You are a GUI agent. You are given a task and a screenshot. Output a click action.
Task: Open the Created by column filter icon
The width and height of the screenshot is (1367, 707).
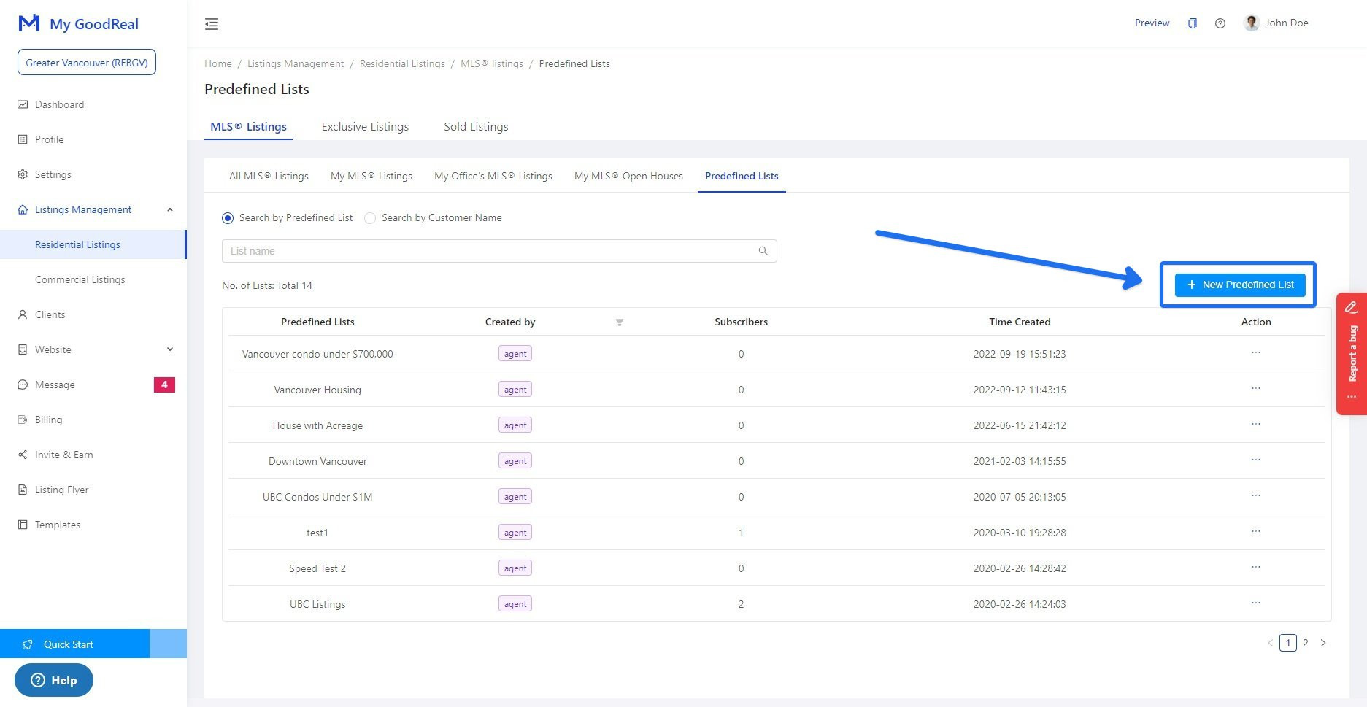point(619,322)
